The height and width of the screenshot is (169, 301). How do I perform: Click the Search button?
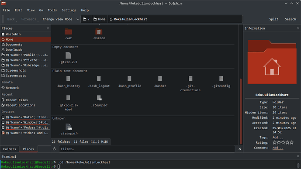coord(290,19)
